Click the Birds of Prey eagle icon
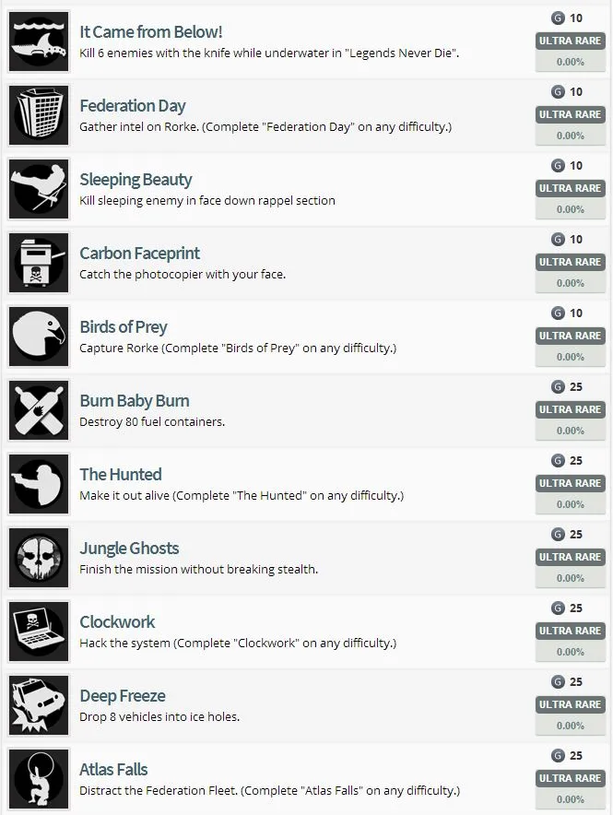613x815 pixels. coord(39,337)
